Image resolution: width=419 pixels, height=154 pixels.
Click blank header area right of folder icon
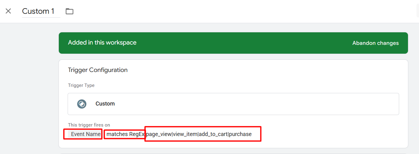(x=214, y=11)
